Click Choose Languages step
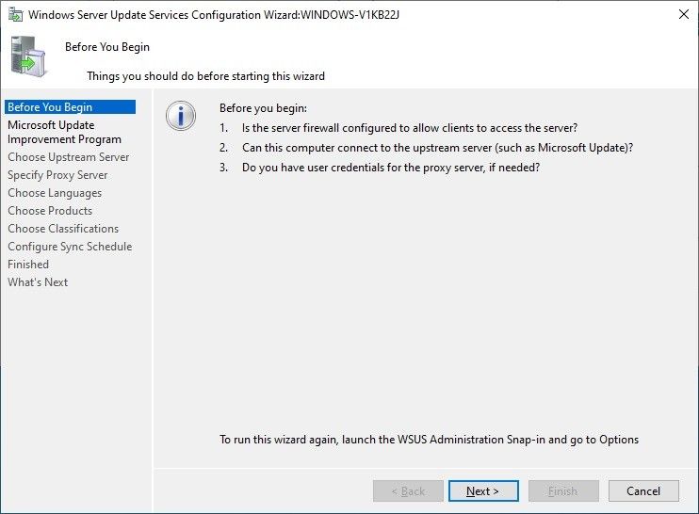699x514 pixels. coord(55,193)
